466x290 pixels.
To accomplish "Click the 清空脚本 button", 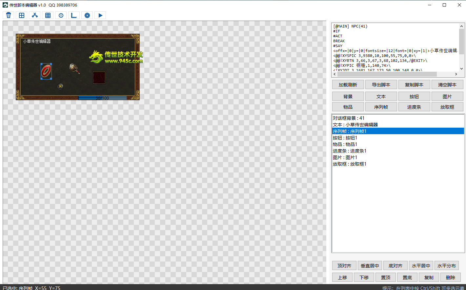I will tap(447, 85).
